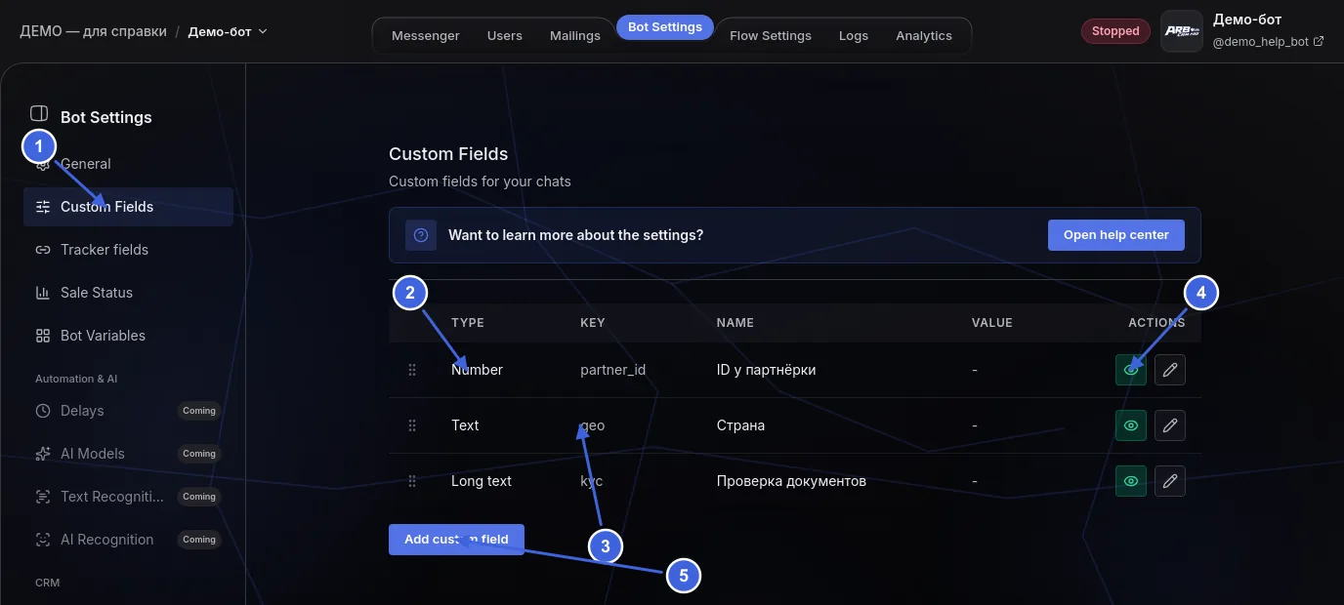Click the Tracker fields link icon
1344x605 pixels.
click(43, 250)
